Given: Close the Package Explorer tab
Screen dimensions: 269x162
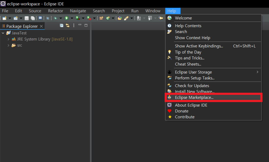Looking at the screenshot, I should click(x=41, y=26).
